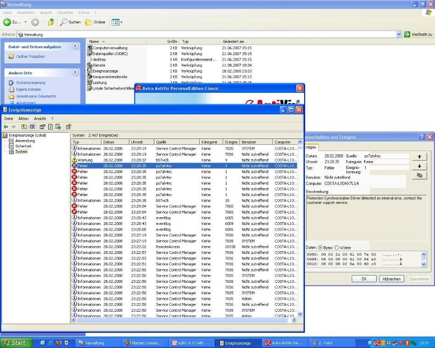Open the Start menu
Image resolution: width=435 pixels, height=348 pixels.
click(17, 343)
